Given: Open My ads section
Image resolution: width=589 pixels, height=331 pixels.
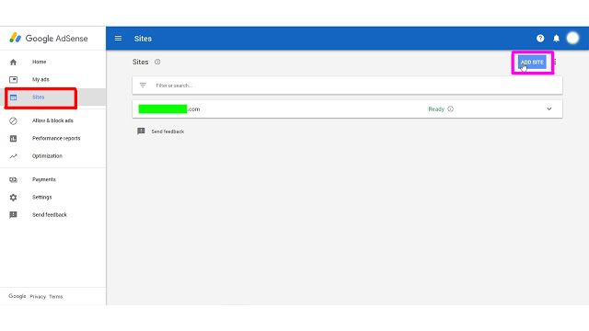Looking at the screenshot, I should click(x=40, y=80).
